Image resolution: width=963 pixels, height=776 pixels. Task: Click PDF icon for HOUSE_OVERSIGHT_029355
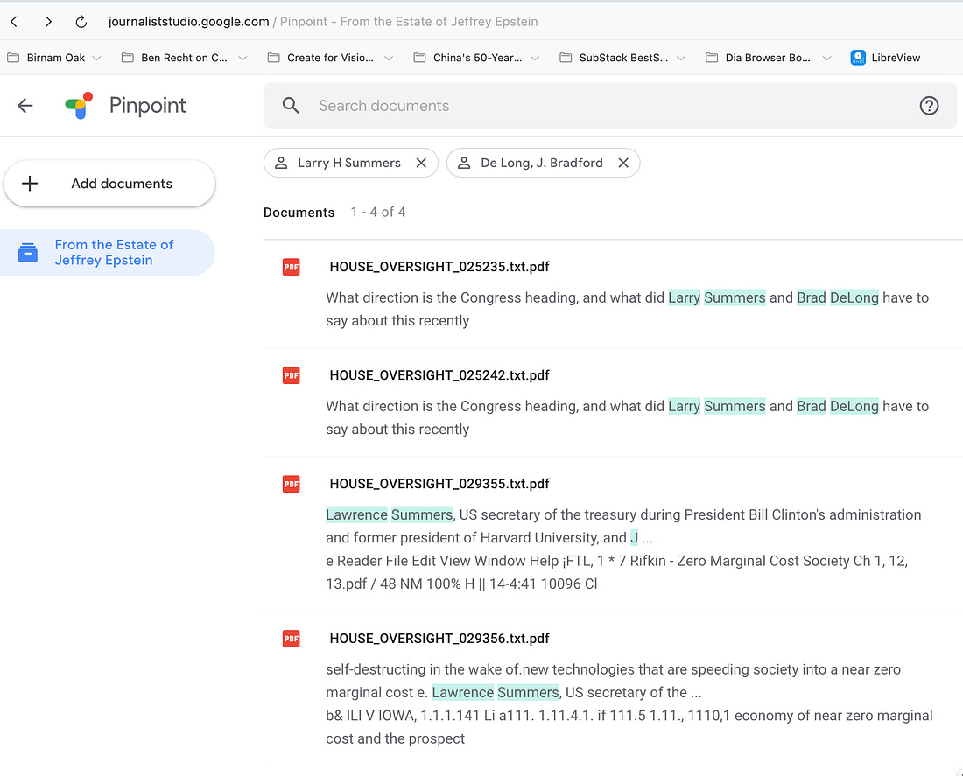point(292,485)
